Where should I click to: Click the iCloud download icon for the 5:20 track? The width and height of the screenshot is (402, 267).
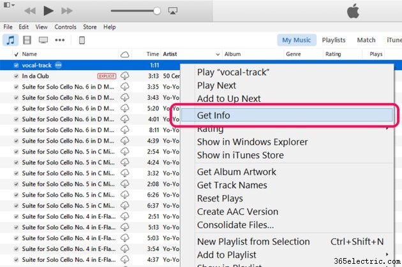[124, 108]
